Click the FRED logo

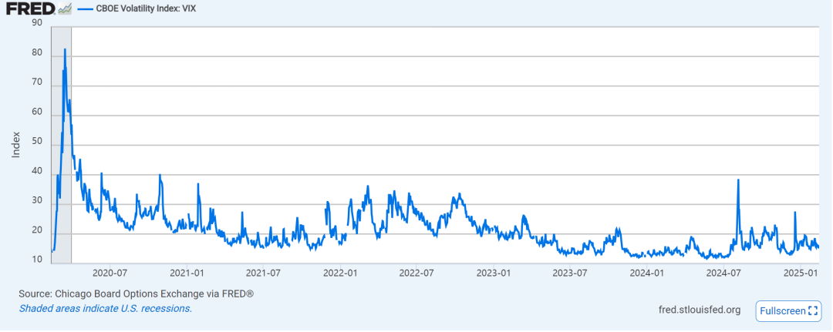[38, 8]
